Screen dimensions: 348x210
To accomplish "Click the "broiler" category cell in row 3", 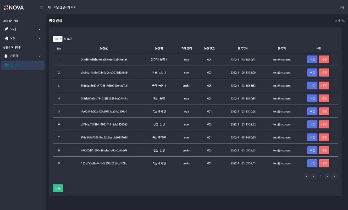I will click(x=187, y=86).
